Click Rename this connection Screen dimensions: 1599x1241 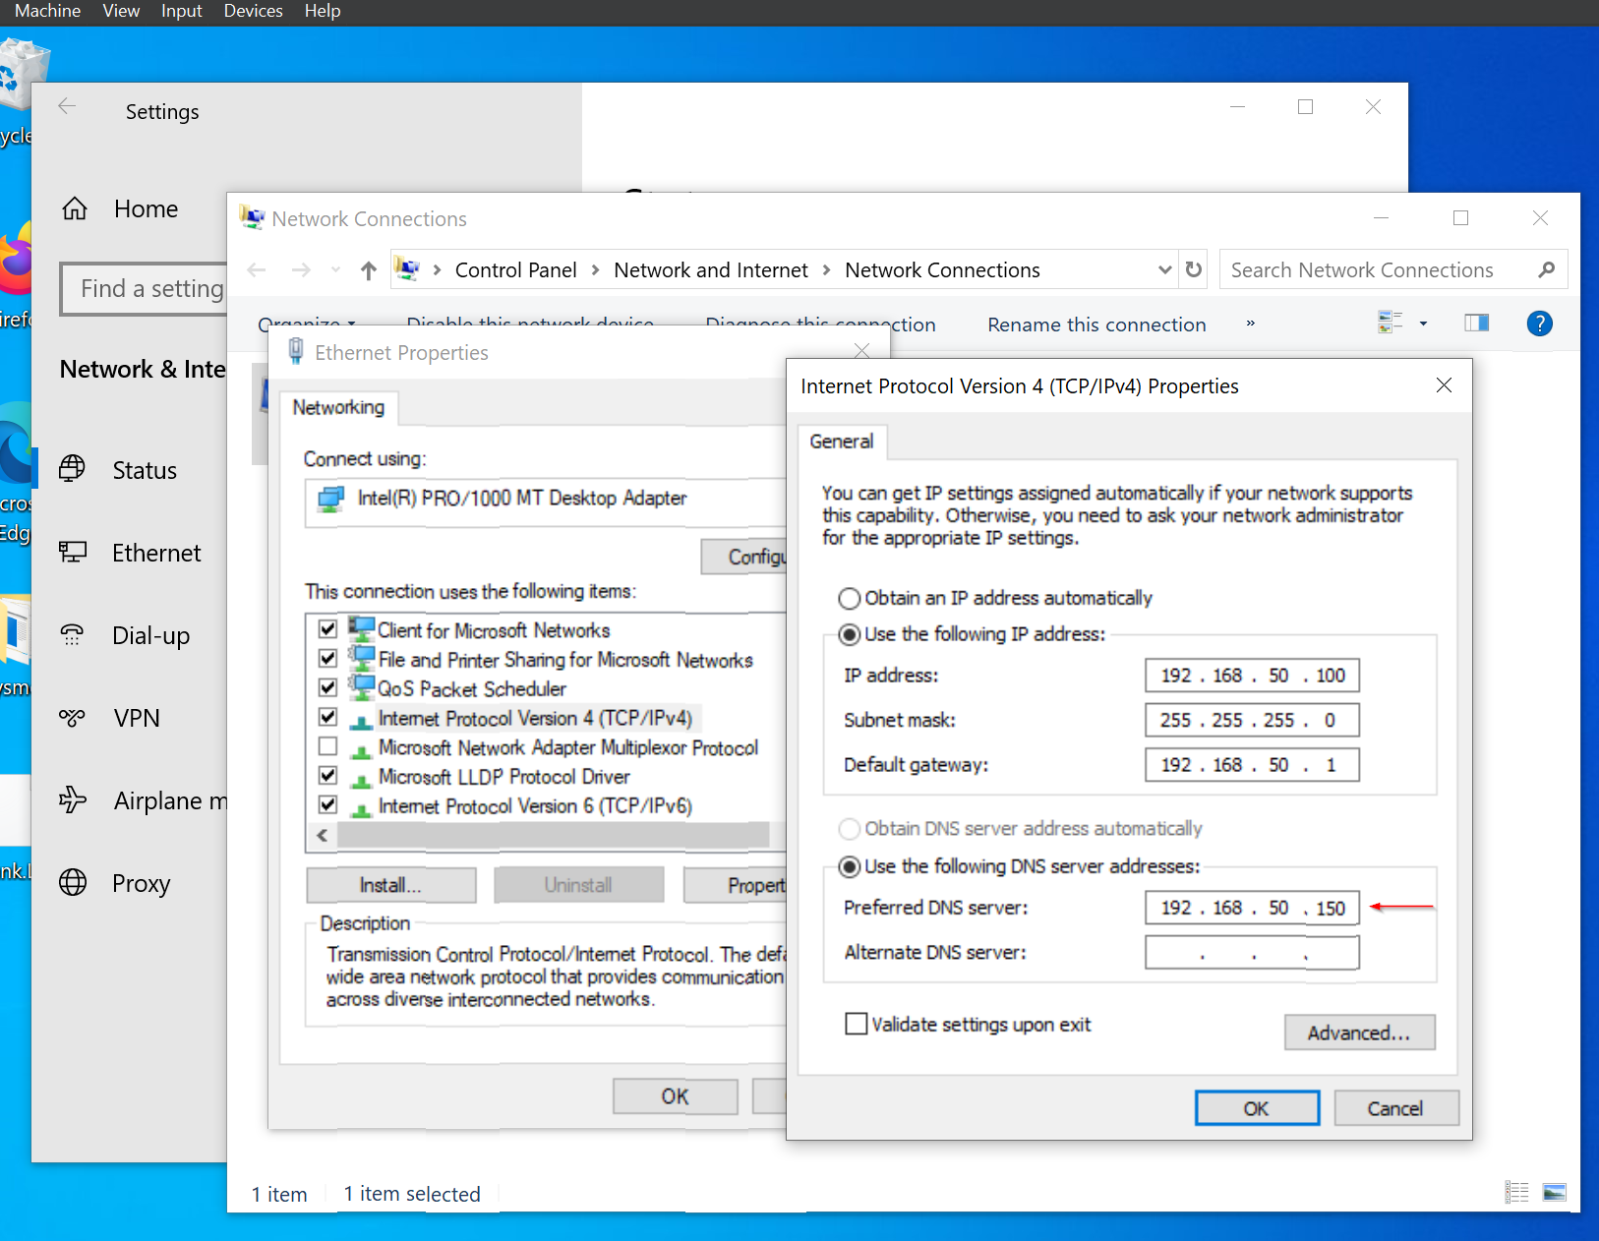pos(1096,325)
